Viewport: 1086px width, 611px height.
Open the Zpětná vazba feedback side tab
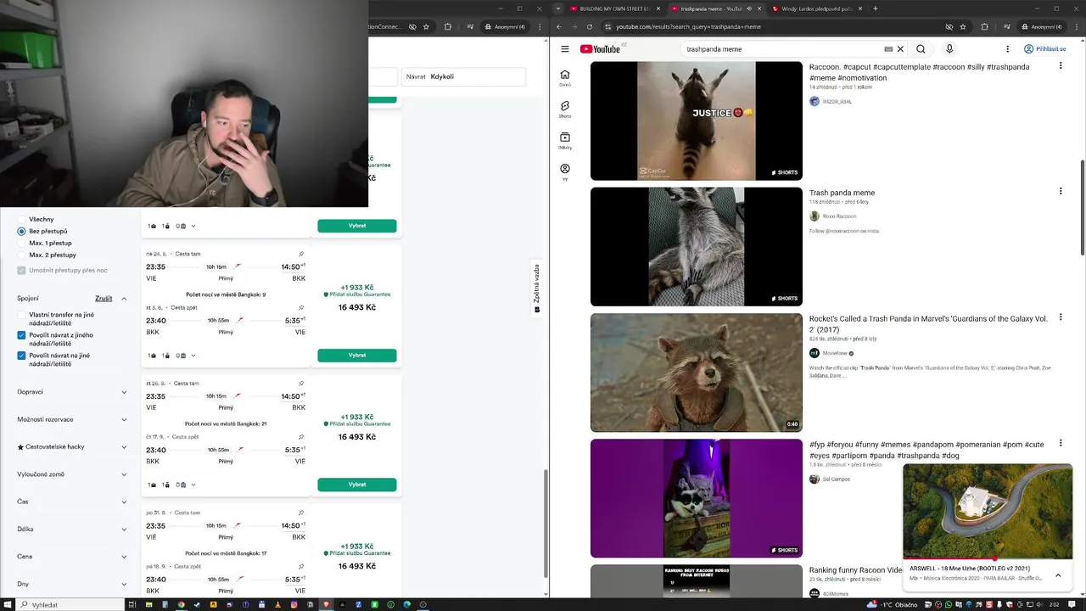coord(536,288)
